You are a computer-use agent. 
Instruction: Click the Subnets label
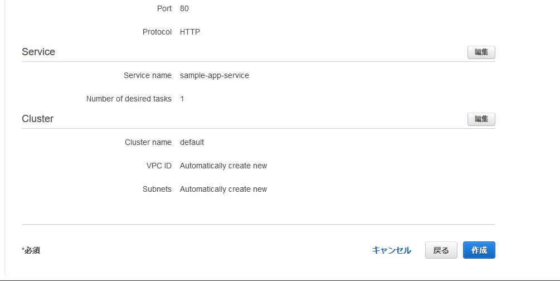pos(157,189)
